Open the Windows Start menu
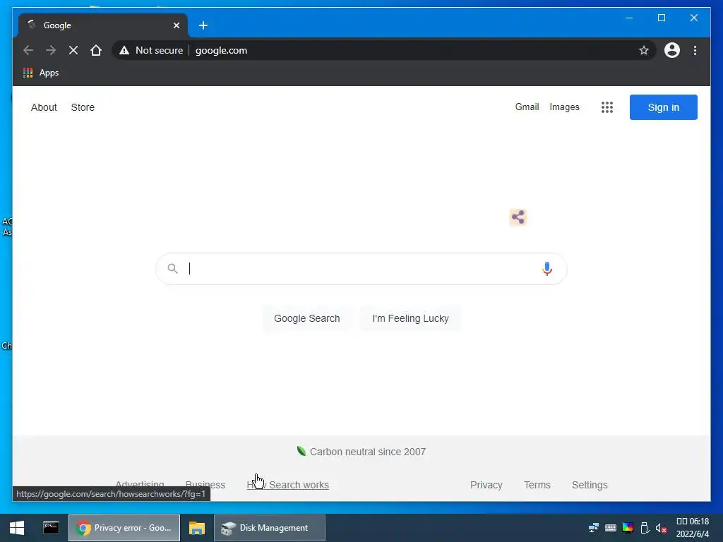Viewport: 723px width, 542px height. tap(17, 528)
